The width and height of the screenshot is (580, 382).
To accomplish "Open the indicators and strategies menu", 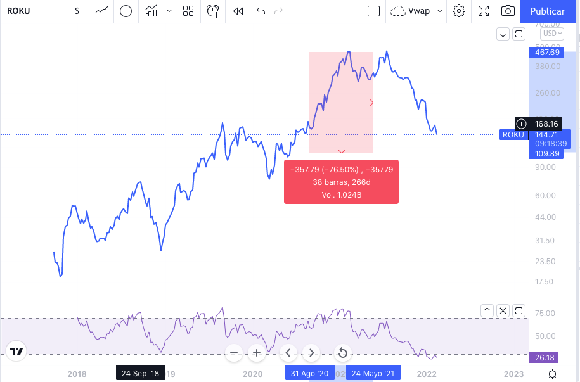I will pos(151,11).
